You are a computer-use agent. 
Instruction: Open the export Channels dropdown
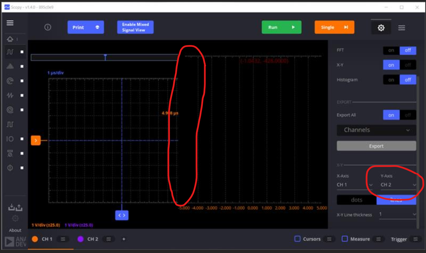pos(376,130)
